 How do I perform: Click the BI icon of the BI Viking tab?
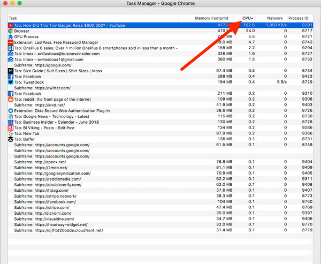click(11, 128)
